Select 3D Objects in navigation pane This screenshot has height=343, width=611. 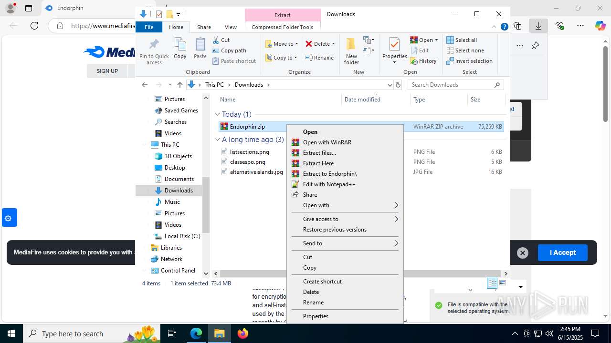[173, 156]
